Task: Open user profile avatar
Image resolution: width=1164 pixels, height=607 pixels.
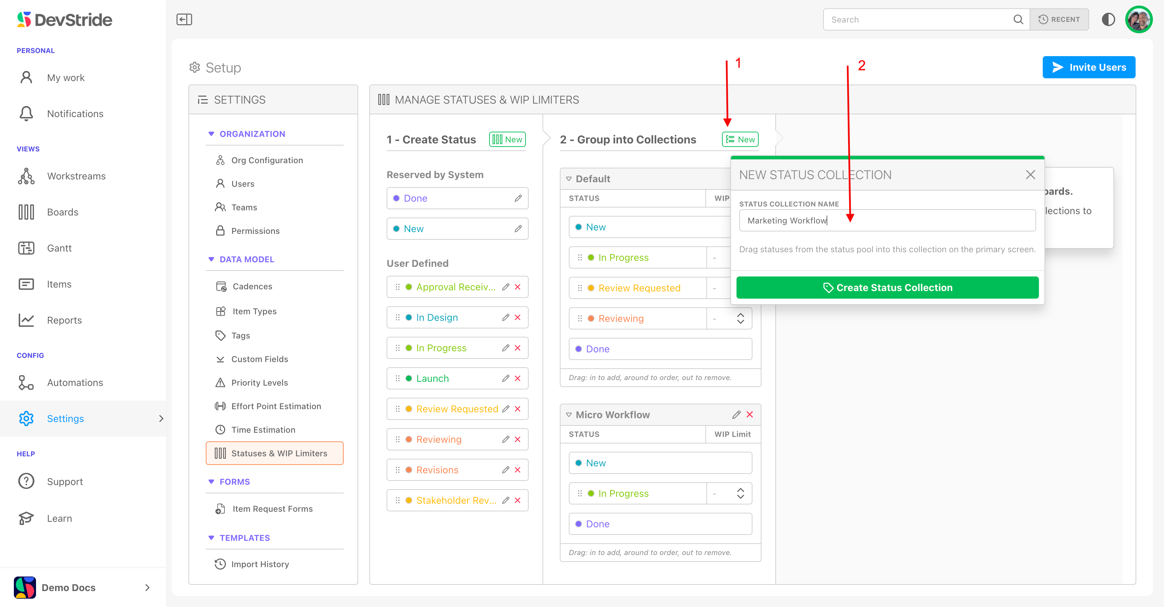Action: pos(1138,19)
